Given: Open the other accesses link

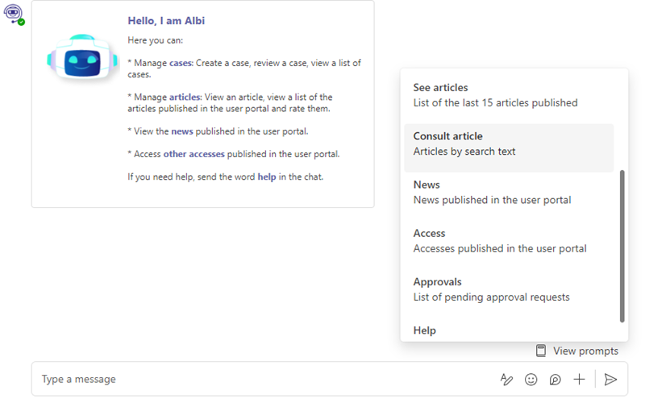Looking at the screenshot, I should (x=193, y=154).
